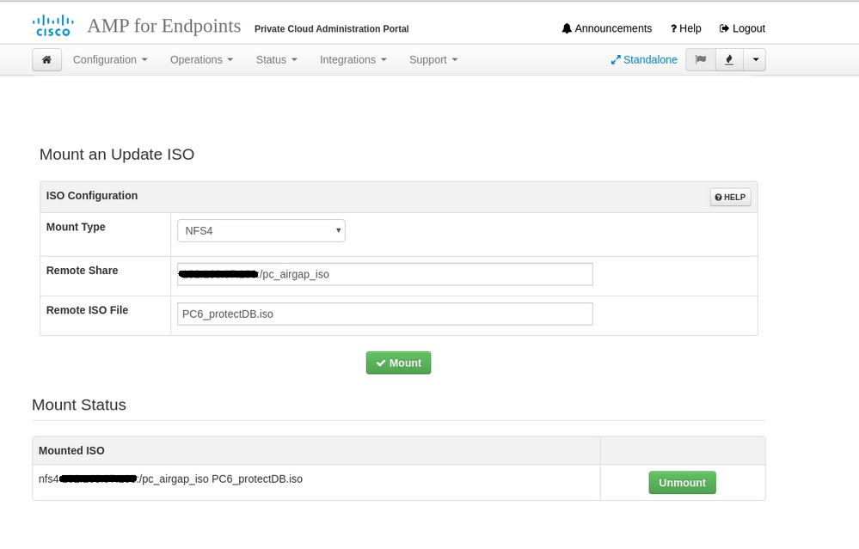Open the Mount Type NFS4 dropdown
This screenshot has width=859, height=549.
point(261,230)
